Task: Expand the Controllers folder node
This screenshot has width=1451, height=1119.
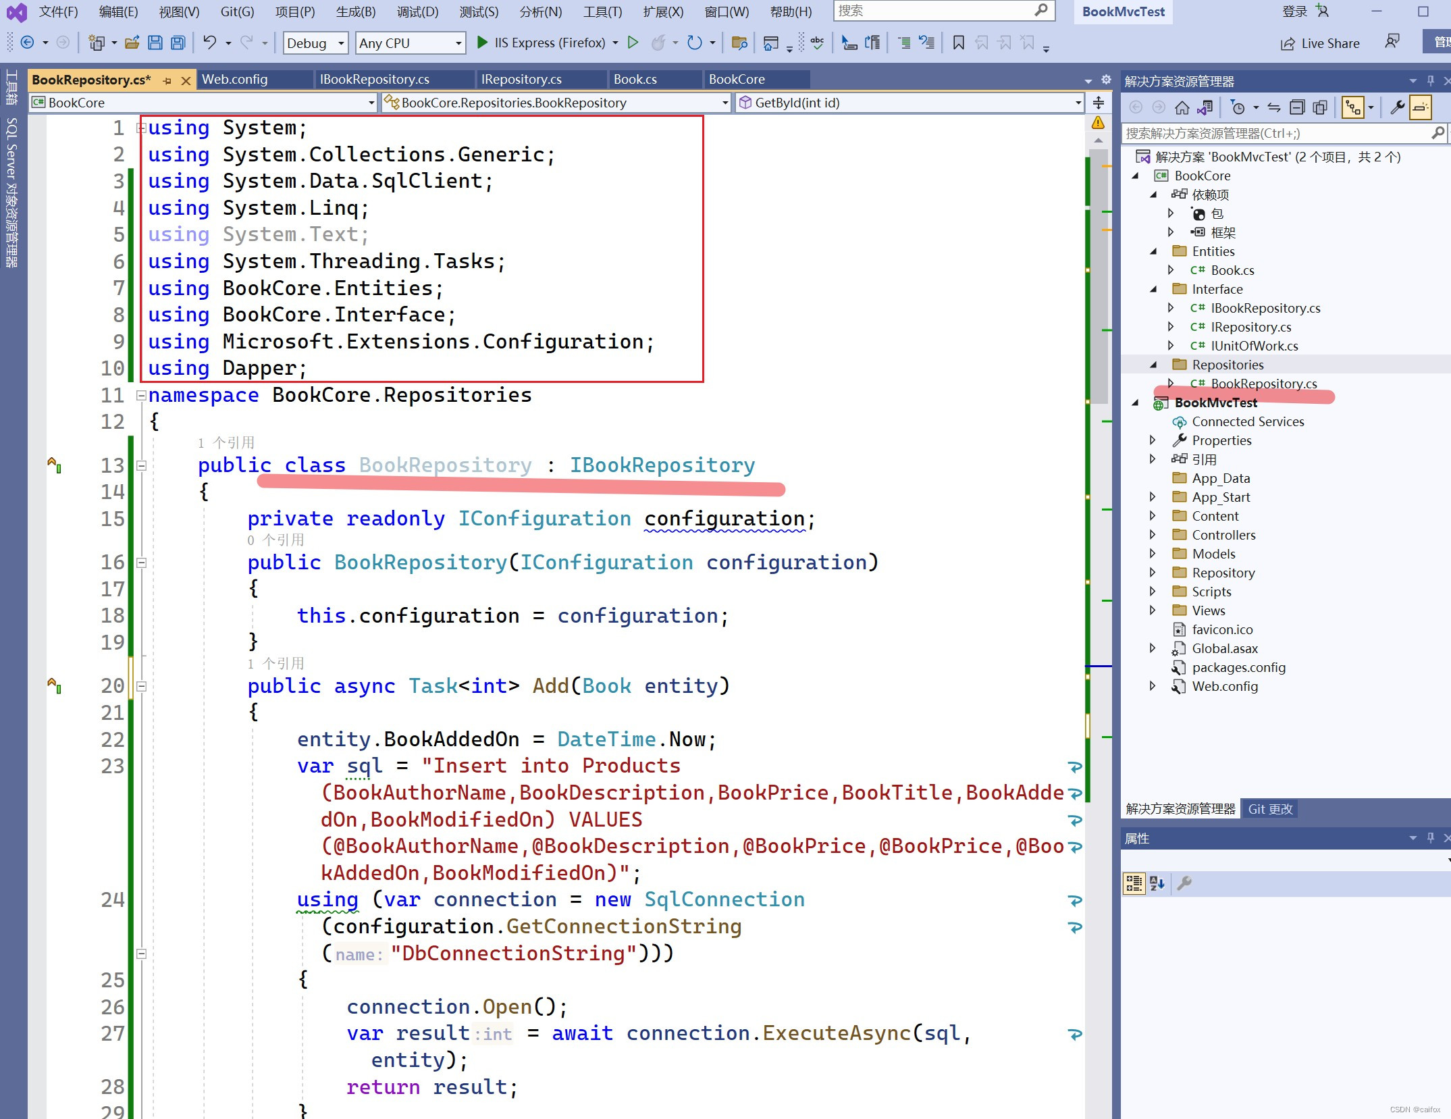Action: pos(1153,535)
